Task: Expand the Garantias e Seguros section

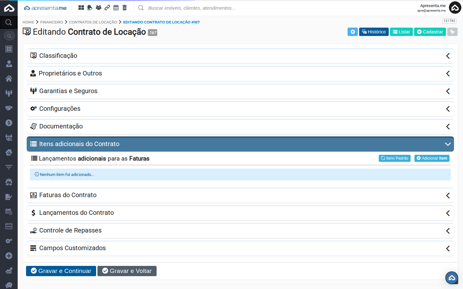Action: [240, 91]
